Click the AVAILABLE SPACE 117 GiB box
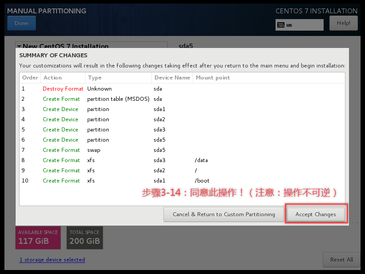Image resolution: width=365 pixels, height=274 pixels. pyautogui.click(x=38, y=238)
